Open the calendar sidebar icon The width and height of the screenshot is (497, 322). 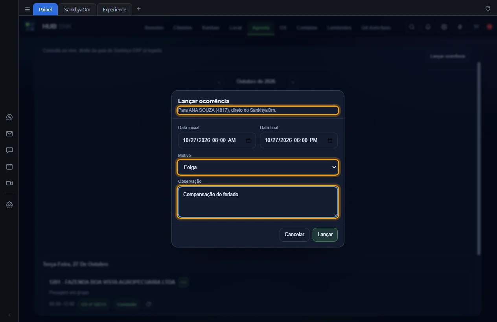9,167
